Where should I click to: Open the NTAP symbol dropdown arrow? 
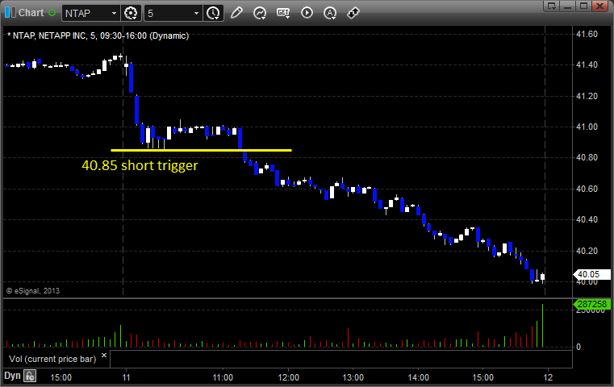click(x=114, y=14)
